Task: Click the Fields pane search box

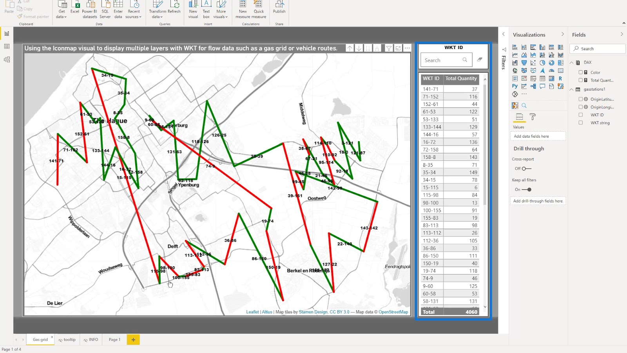Action: [598, 49]
